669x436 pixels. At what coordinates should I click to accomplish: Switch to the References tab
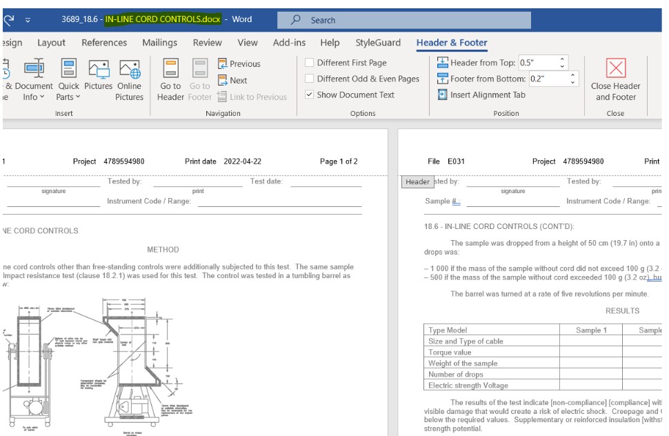(104, 43)
